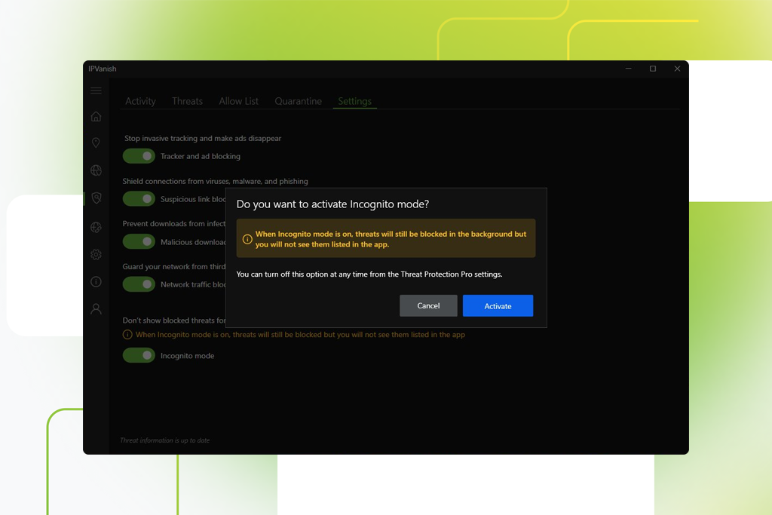
Task: Toggle Network traffic blocking switch
Action: pos(139,284)
